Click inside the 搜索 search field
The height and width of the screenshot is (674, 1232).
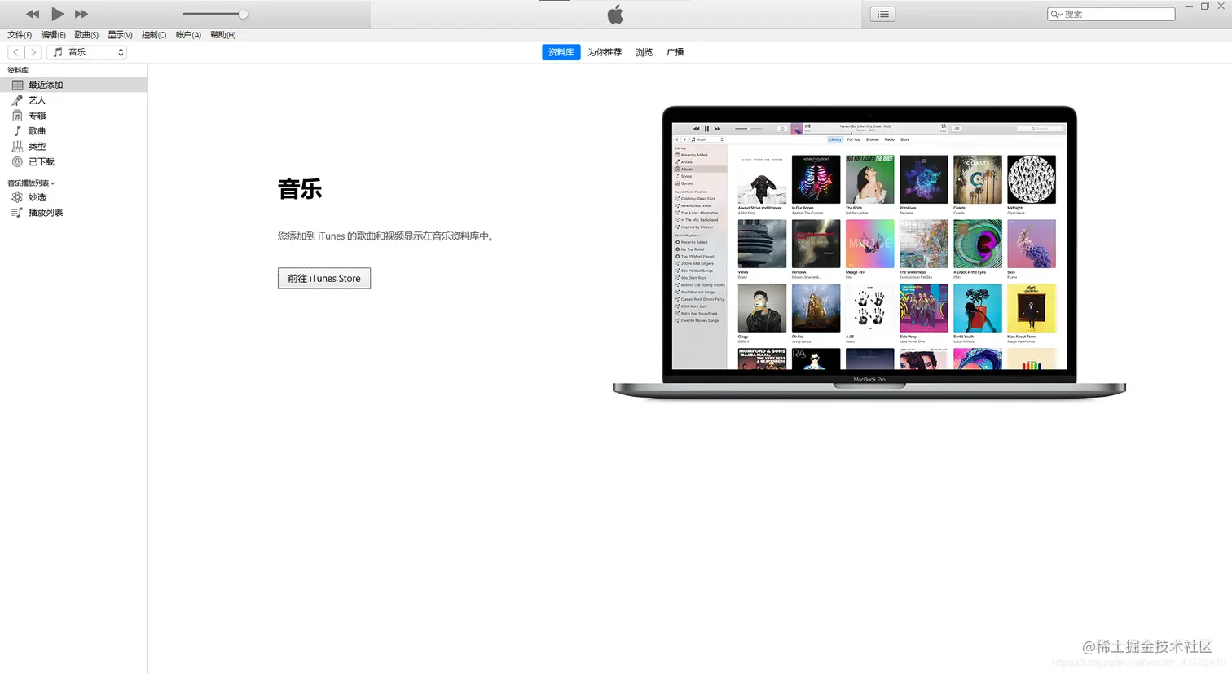pyautogui.click(x=1111, y=13)
